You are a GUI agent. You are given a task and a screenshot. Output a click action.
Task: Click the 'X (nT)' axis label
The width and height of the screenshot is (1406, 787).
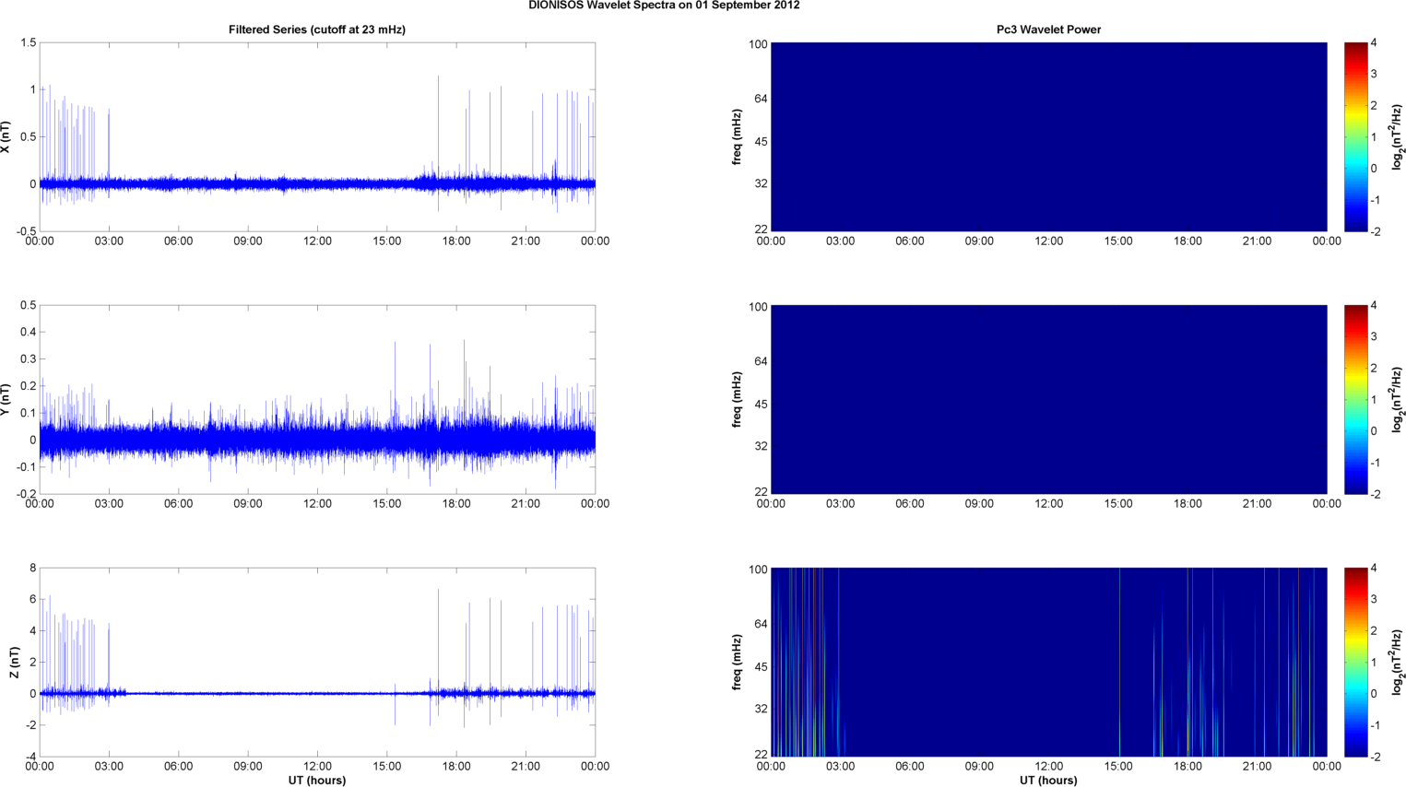[x=6, y=137]
